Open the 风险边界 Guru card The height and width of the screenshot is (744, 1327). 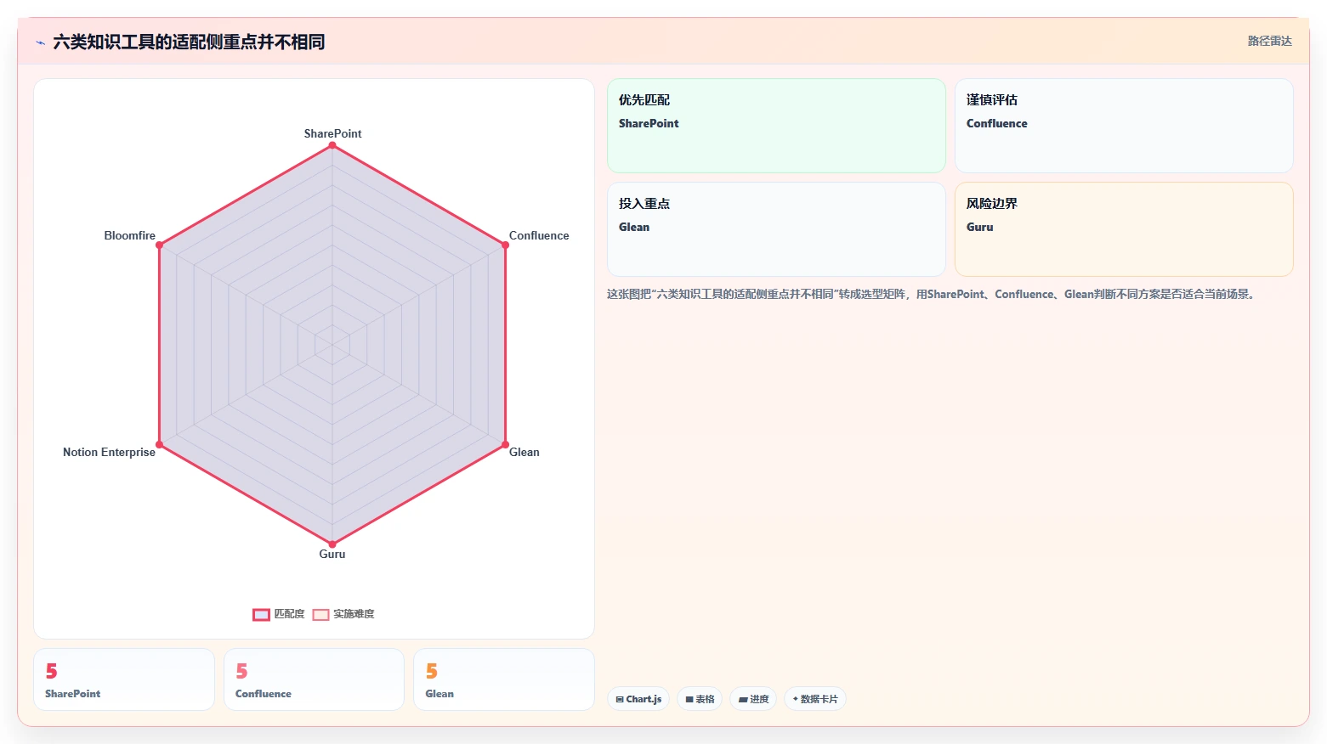coord(1124,229)
